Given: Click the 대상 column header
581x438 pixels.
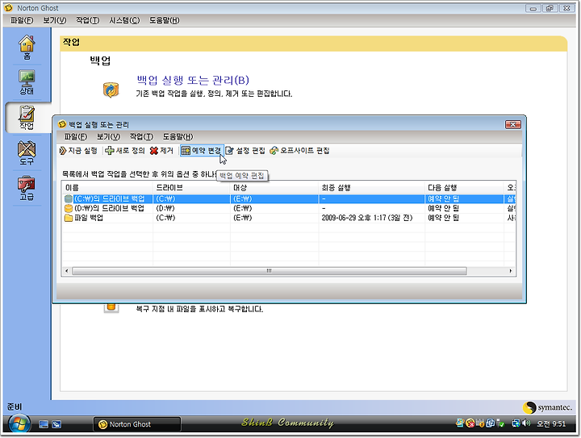Looking at the screenshot, I should (274, 188).
